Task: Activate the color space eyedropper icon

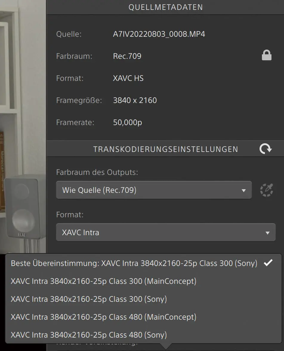Action: [x=266, y=190]
